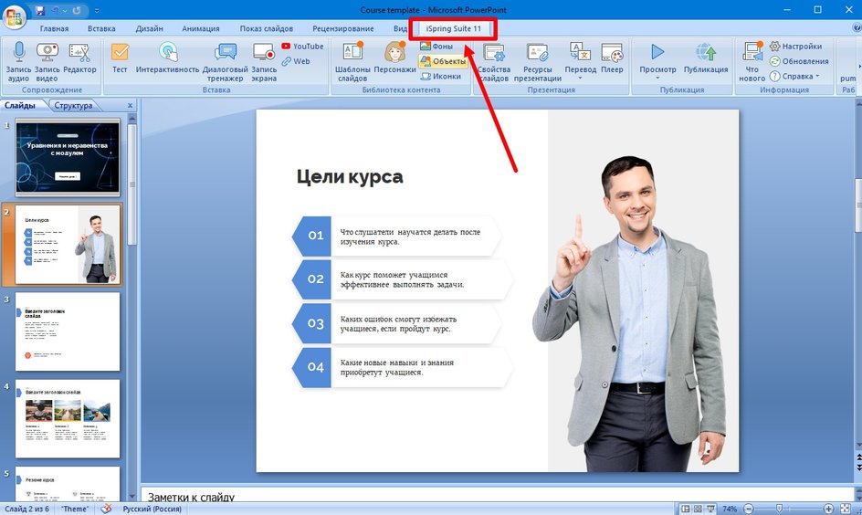Viewport: 862px width, 515px height.
Task: Zoom out with the minus button
Action: pos(748,509)
